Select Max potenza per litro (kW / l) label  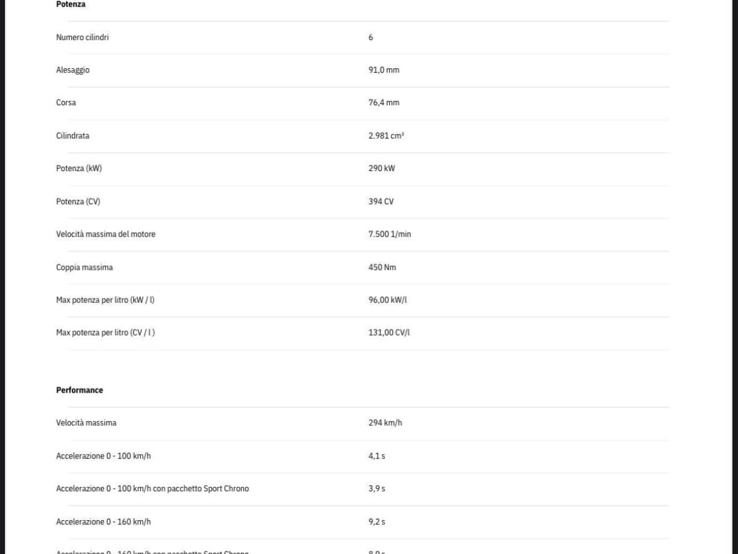pos(105,300)
